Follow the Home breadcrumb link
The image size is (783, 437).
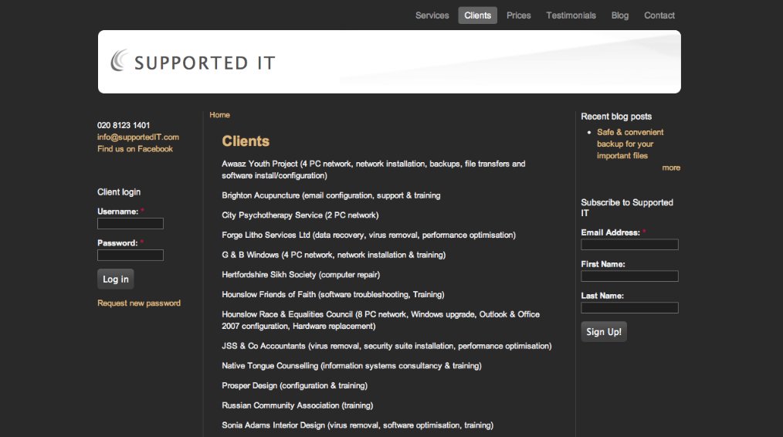tap(219, 115)
